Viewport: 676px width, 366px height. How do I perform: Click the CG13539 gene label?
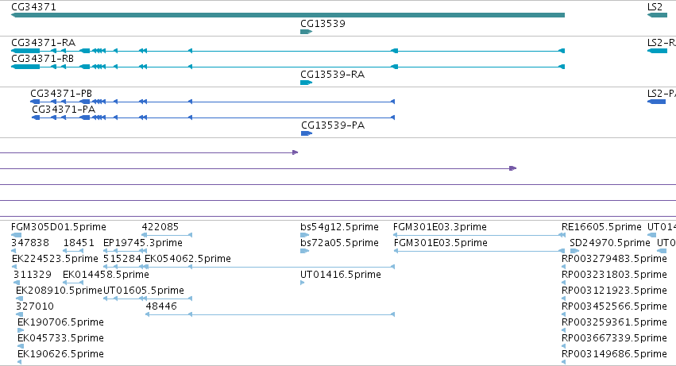pyautogui.click(x=323, y=24)
